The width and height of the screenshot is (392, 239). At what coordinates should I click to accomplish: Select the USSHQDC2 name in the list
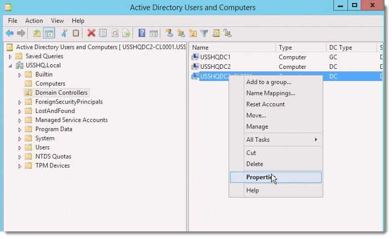point(215,66)
